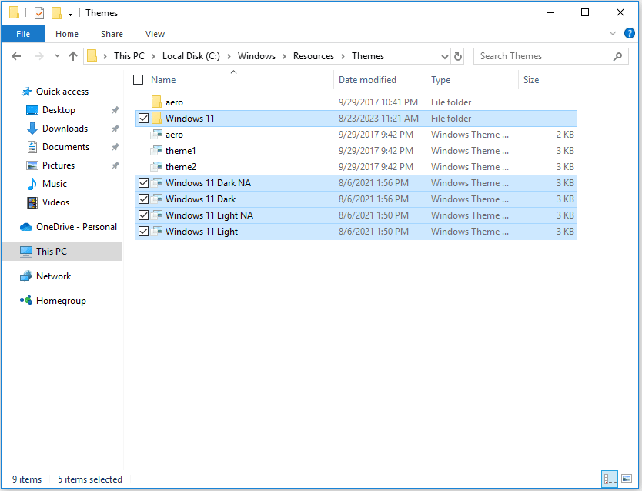Click Windows in the address path
This screenshot has width=642, height=491.
coord(256,56)
